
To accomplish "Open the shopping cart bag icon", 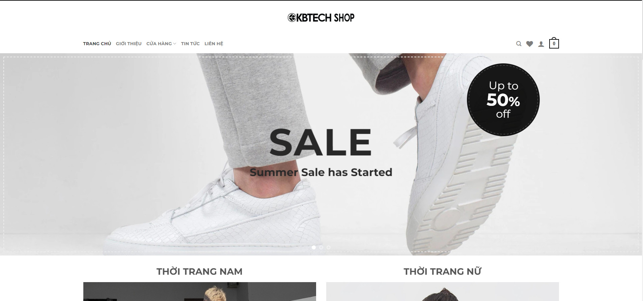I will pyautogui.click(x=554, y=43).
